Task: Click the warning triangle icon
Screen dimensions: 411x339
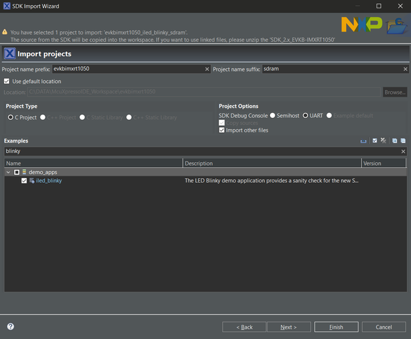Action: (x=5, y=32)
